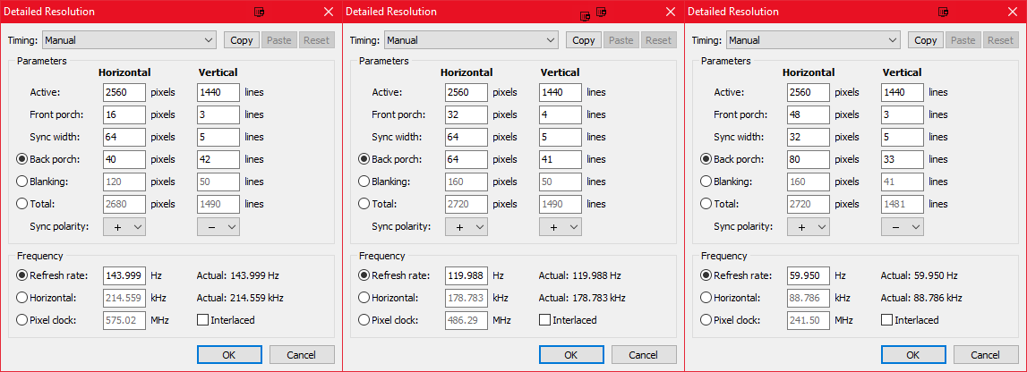
Task: Tick the Interlaced checkbox in the 59.950 Hz dialog
Action: [887, 320]
